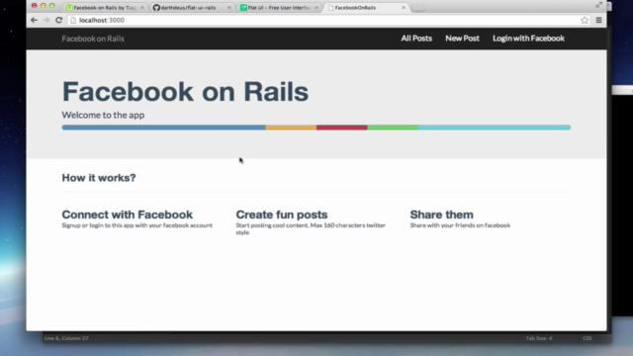Click the Welcome to the app subtitle
This screenshot has width=633, height=356.
coord(103,115)
